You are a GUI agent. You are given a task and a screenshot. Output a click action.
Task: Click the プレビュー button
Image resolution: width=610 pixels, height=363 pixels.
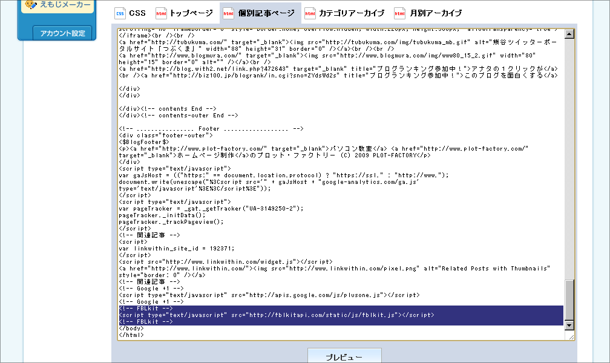[344, 356]
